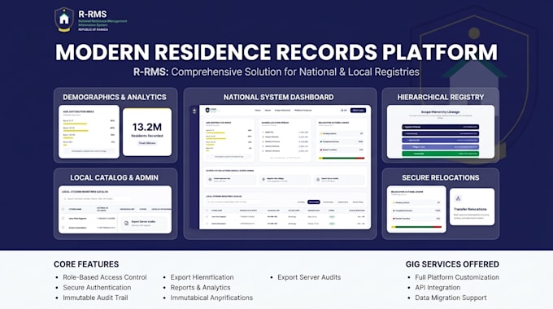Click the Transfer Relocations card icon

pyautogui.click(x=458, y=198)
